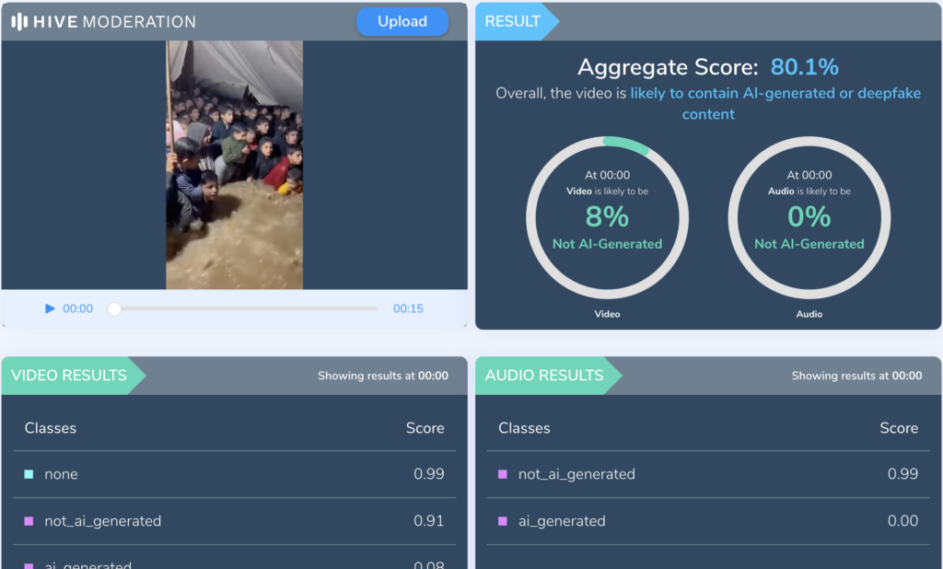The width and height of the screenshot is (943, 569).
Task: Select the RESULT tab header
Action: click(x=512, y=21)
